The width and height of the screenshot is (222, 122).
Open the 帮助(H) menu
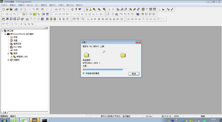click(79, 5)
